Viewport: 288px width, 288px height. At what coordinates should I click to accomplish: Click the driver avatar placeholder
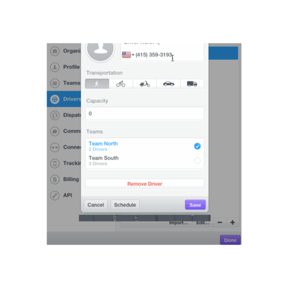100,51
